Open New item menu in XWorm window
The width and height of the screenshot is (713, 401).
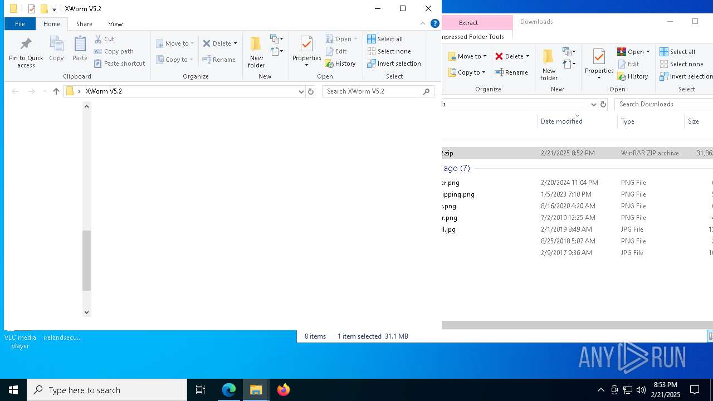277,39
